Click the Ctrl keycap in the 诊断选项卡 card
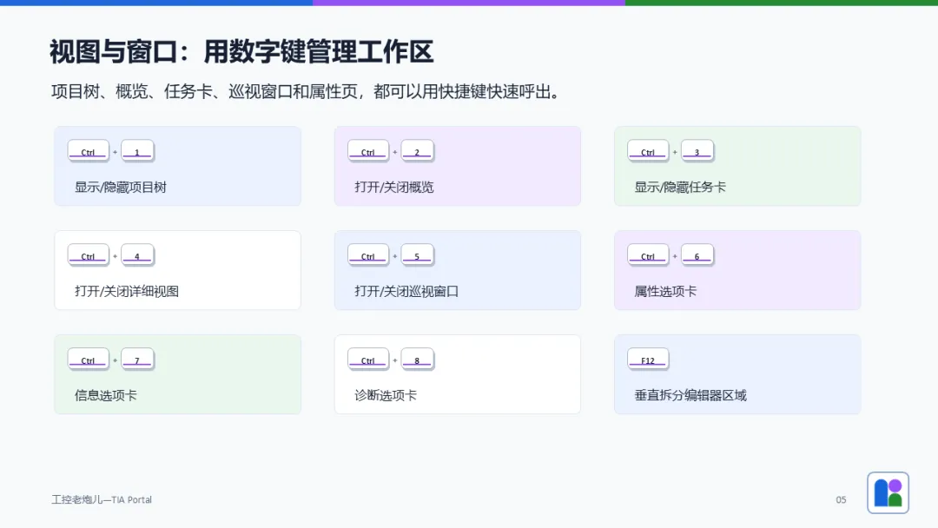The image size is (938, 528). (x=368, y=360)
